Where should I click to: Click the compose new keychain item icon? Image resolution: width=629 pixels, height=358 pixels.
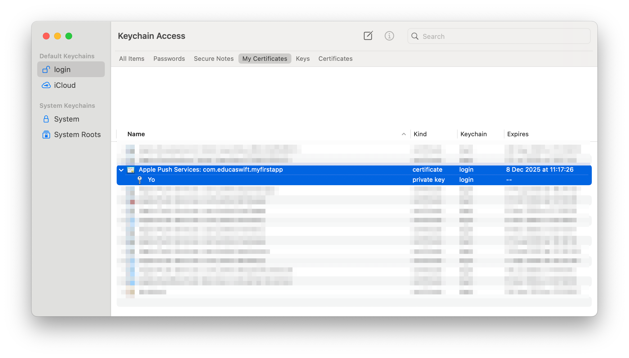[x=368, y=36]
